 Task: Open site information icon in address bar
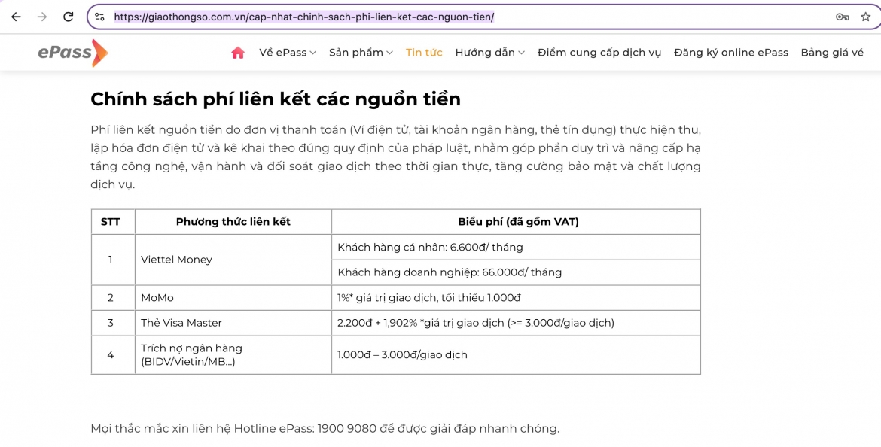tap(99, 17)
